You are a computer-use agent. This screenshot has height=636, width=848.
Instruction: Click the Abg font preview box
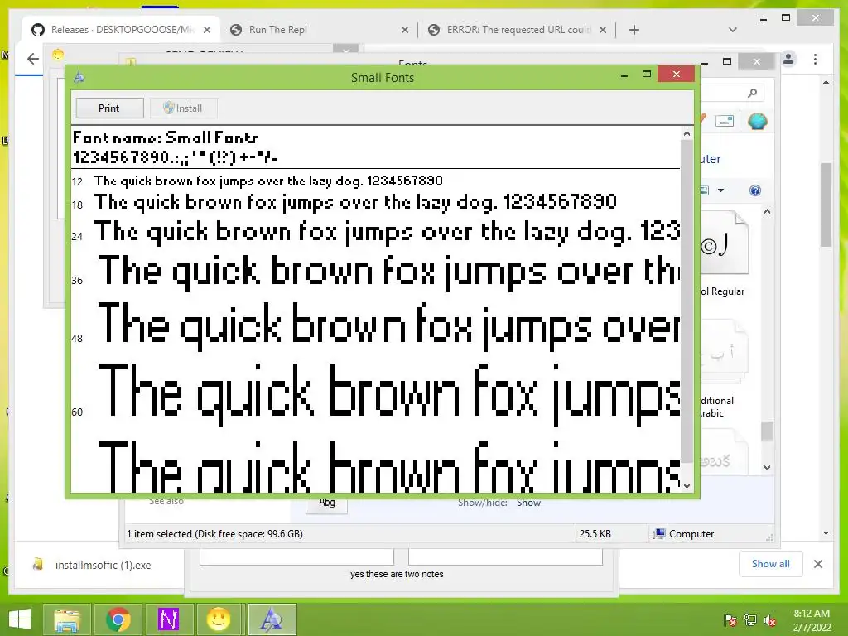pos(326,503)
